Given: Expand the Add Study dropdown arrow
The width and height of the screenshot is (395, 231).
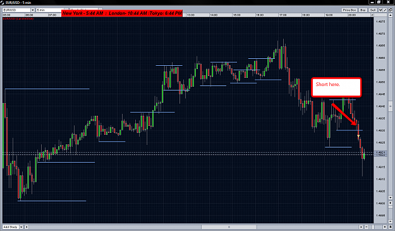Looking at the screenshot, I should pyautogui.click(x=21, y=227).
